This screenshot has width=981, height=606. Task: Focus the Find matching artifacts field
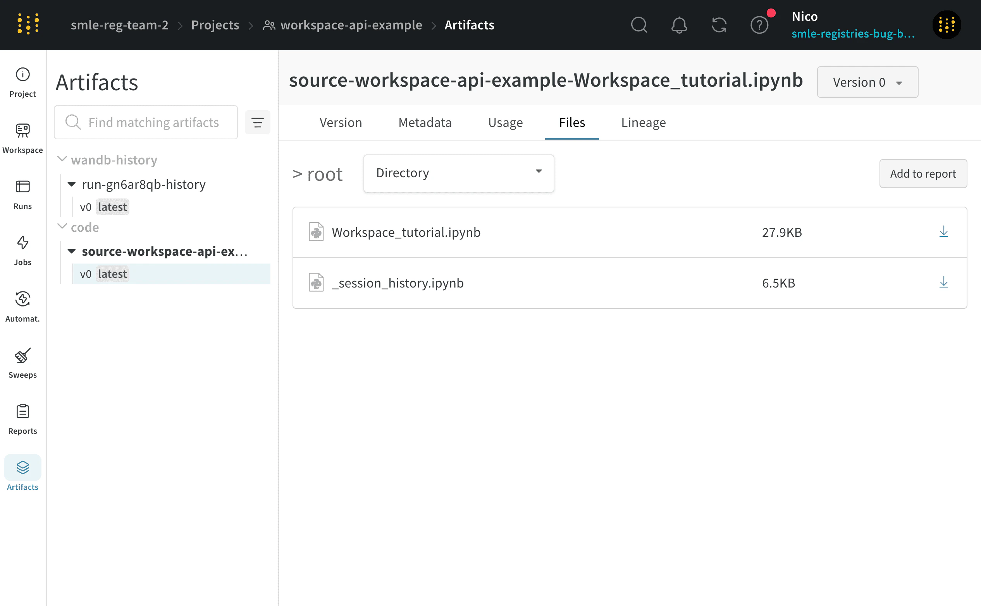(153, 122)
